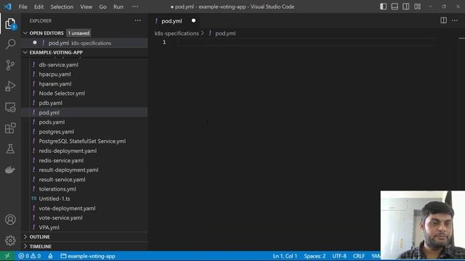Open editor More Actions ellipsis
Screen dimensions: 465x261
[x=455, y=20]
